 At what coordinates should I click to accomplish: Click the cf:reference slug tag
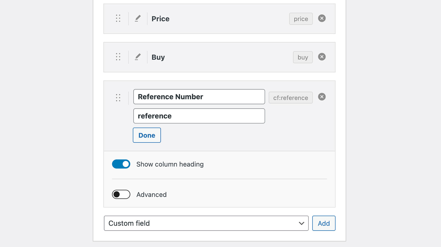pos(290,97)
